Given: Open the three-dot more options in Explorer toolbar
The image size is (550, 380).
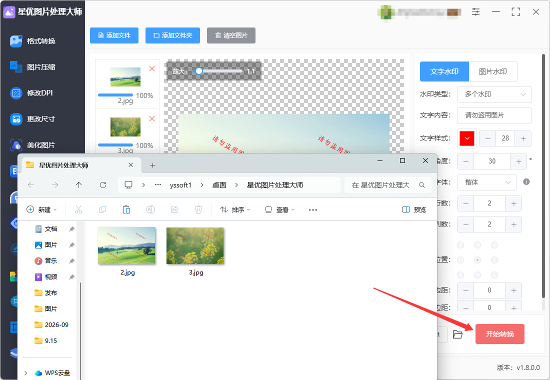Looking at the screenshot, I should [313, 210].
